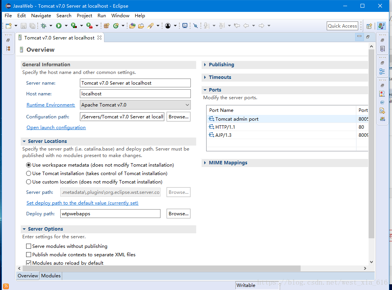Screen dimensions: 392x290
Task: Expand the Timeouts section
Action: point(205,77)
